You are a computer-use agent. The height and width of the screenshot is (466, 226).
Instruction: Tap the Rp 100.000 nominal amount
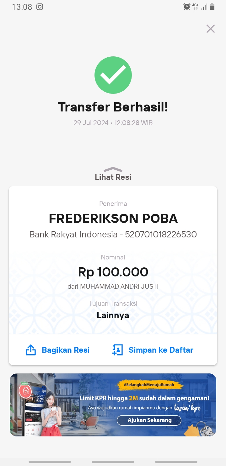pyautogui.click(x=113, y=272)
